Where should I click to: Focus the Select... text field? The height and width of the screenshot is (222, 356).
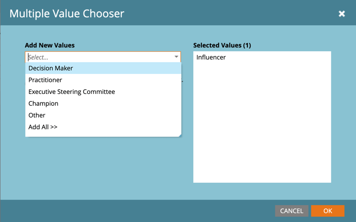[x=97, y=57]
